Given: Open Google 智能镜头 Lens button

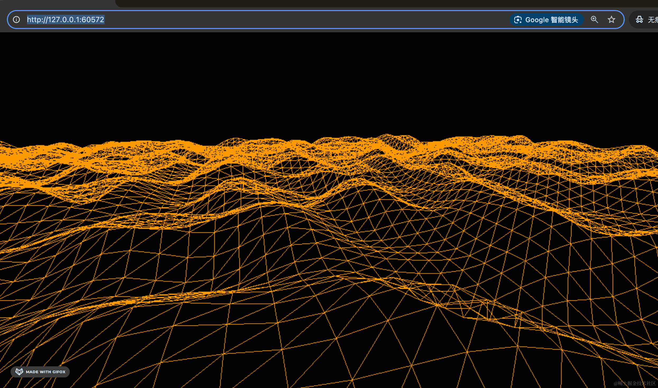Looking at the screenshot, I should pyautogui.click(x=546, y=20).
